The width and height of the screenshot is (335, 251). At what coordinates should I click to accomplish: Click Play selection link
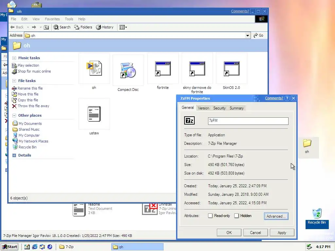click(x=28, y=65)
